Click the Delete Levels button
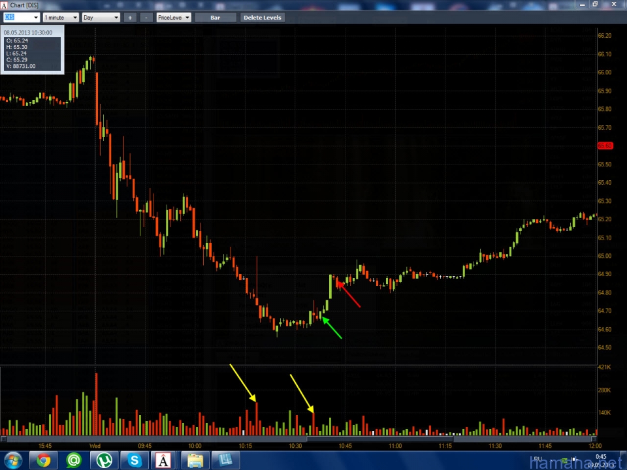Viewport: 627px width, 470px height. [262, 18]
